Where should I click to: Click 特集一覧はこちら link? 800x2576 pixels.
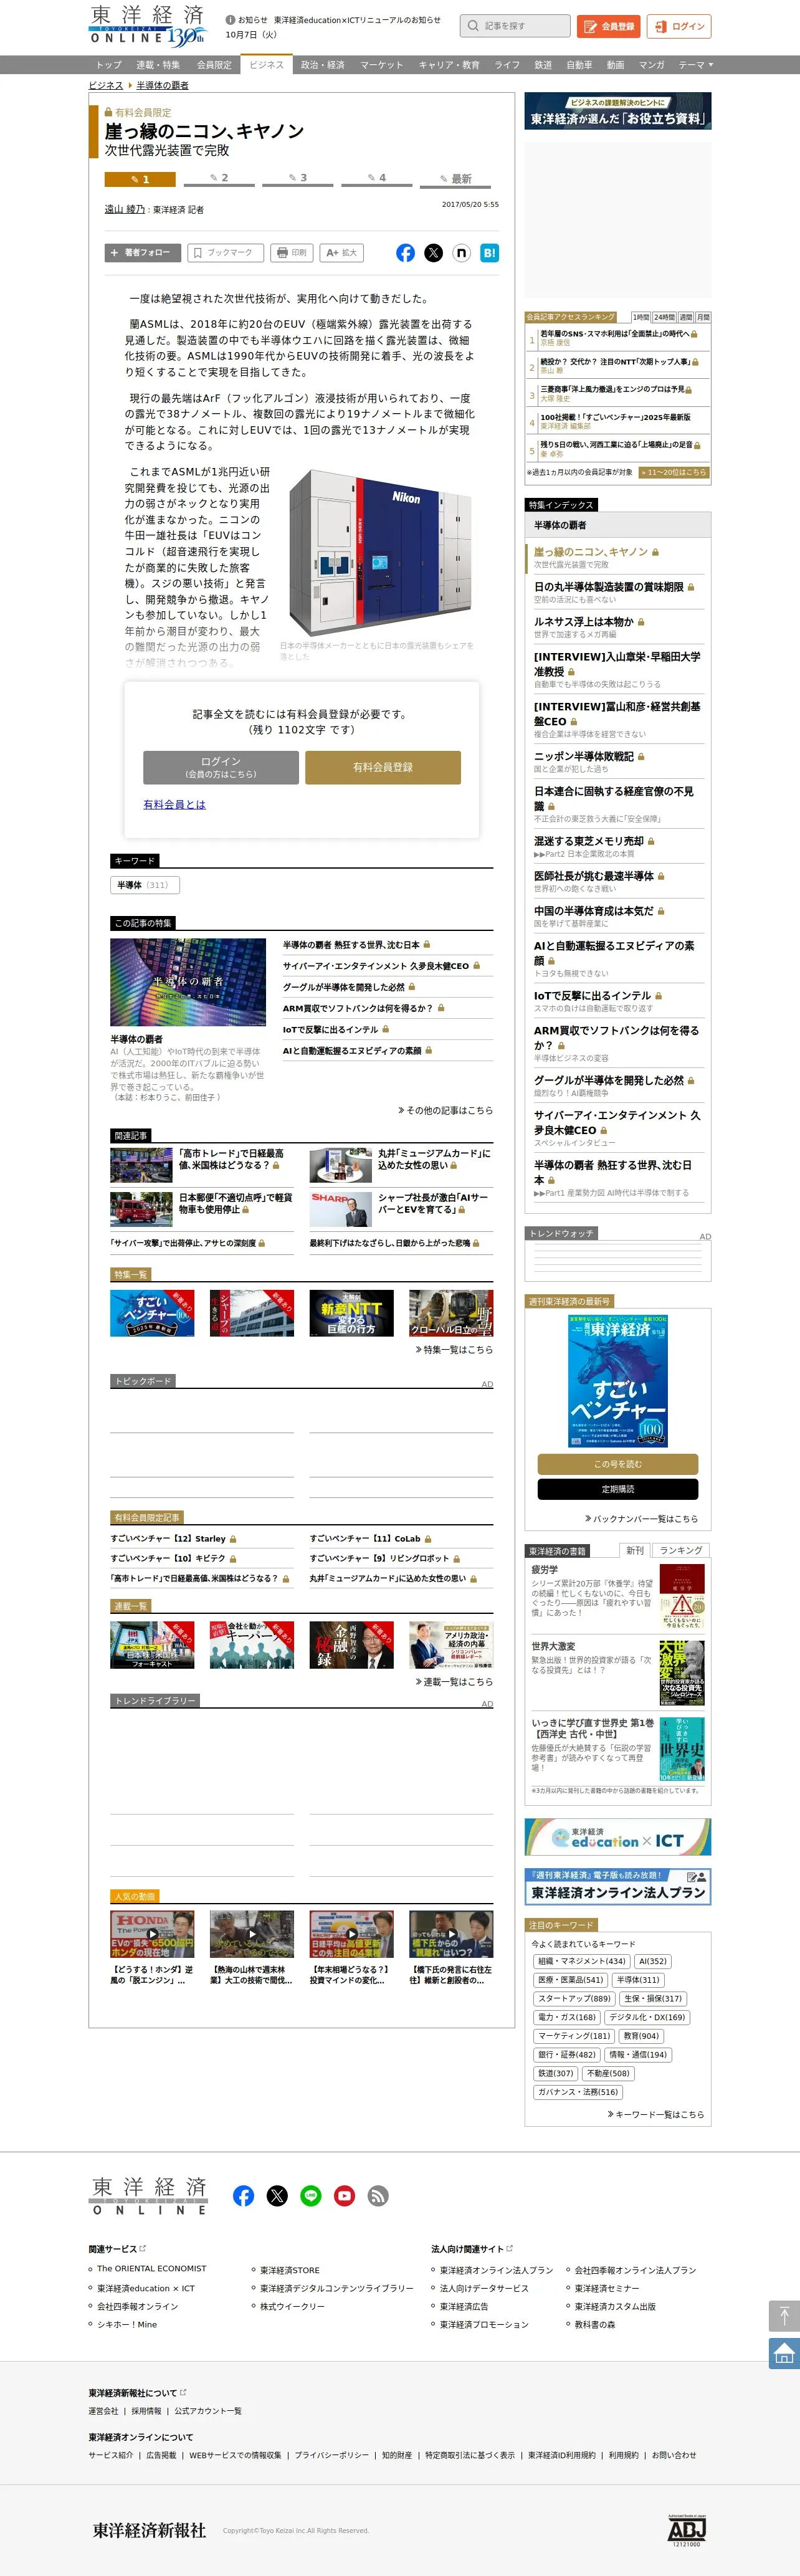coord(454,1349)
